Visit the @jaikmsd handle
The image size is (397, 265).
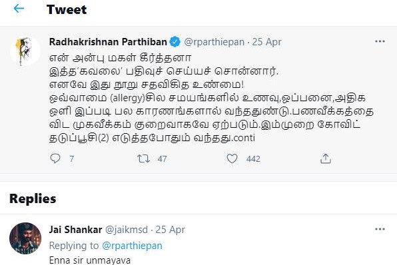tap(127, 230)
